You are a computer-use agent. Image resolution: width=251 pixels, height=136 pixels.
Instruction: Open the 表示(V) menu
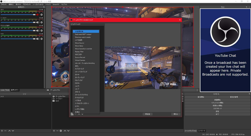pos(18,4)
